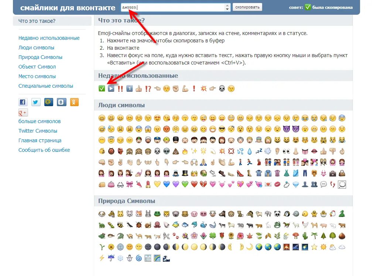
Task: Select the black top hat emoji
Action: 185,173
